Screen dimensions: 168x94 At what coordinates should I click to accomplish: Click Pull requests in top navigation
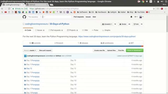tap(79, 17)
